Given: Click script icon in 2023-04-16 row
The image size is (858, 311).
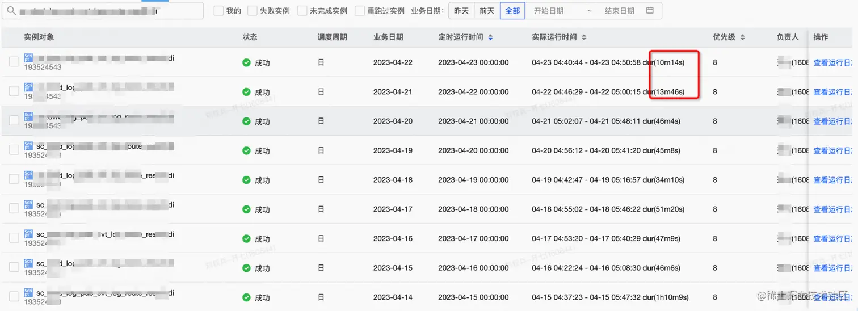Looking at the screenshot, I should (28, 234).
